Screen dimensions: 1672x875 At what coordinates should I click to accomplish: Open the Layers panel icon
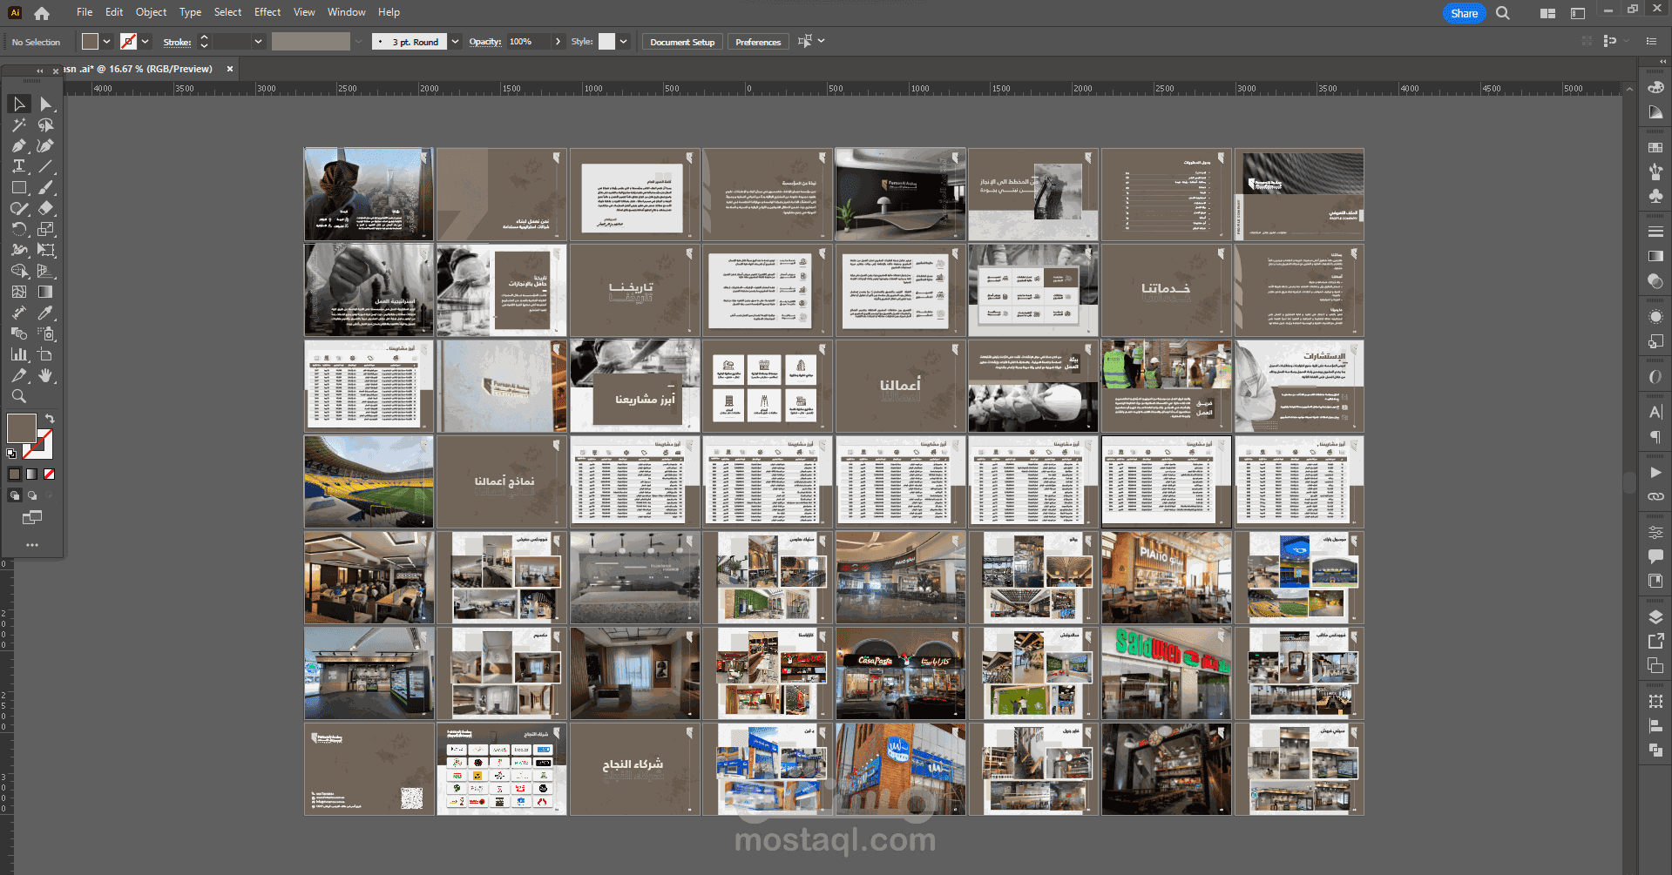1655,617
